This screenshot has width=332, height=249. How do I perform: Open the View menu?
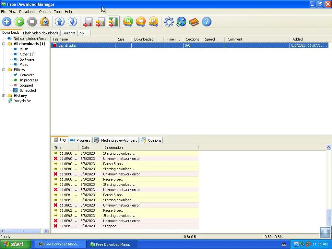click(13, 12)
